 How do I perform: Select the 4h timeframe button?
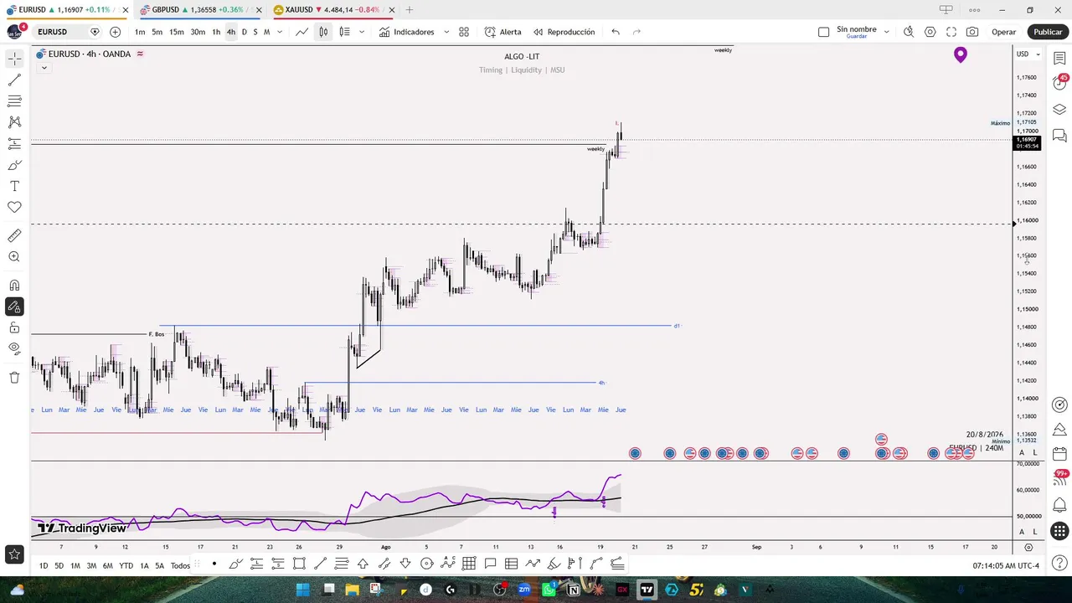pyautogui.click(x=231, y=32)
